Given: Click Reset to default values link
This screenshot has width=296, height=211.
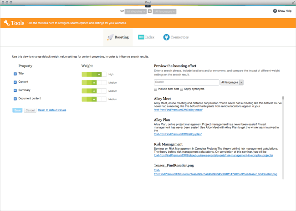Looking at the screenshot, I should (52, 110).
